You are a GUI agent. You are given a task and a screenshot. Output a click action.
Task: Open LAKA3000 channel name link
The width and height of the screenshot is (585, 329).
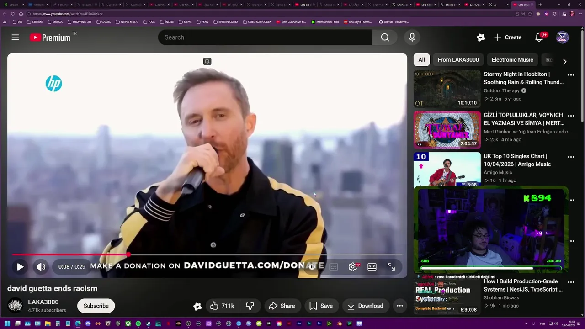43,302
